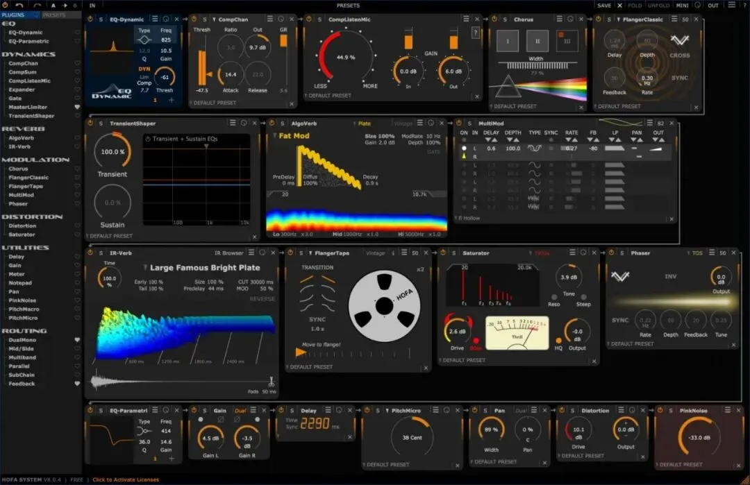Viewport: 750px width, 485px height.
Task: Solo the MultiMod module via its S button
Action: 469,124
